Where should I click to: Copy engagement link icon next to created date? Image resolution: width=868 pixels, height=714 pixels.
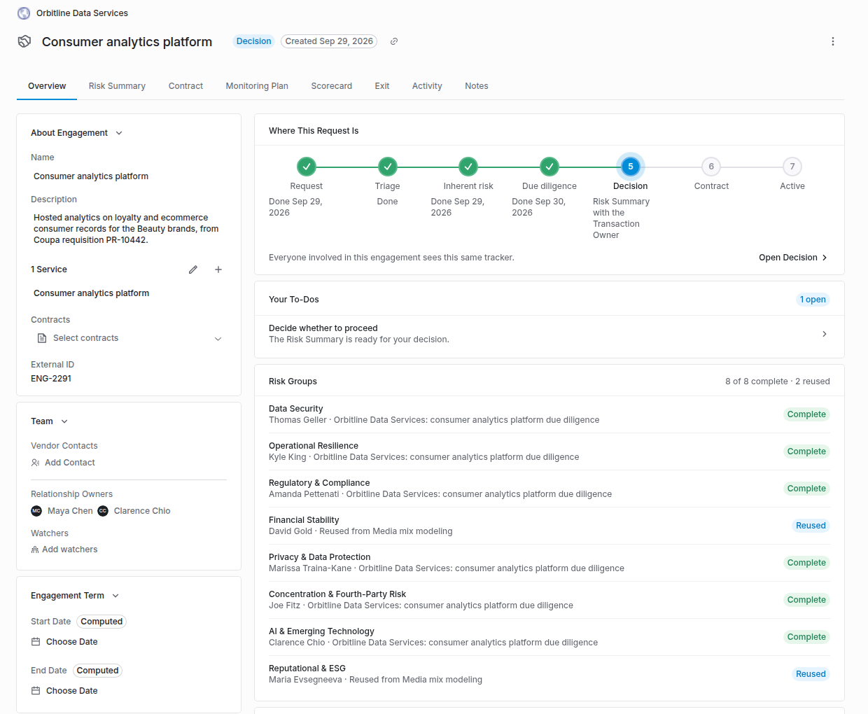(394, 41)
